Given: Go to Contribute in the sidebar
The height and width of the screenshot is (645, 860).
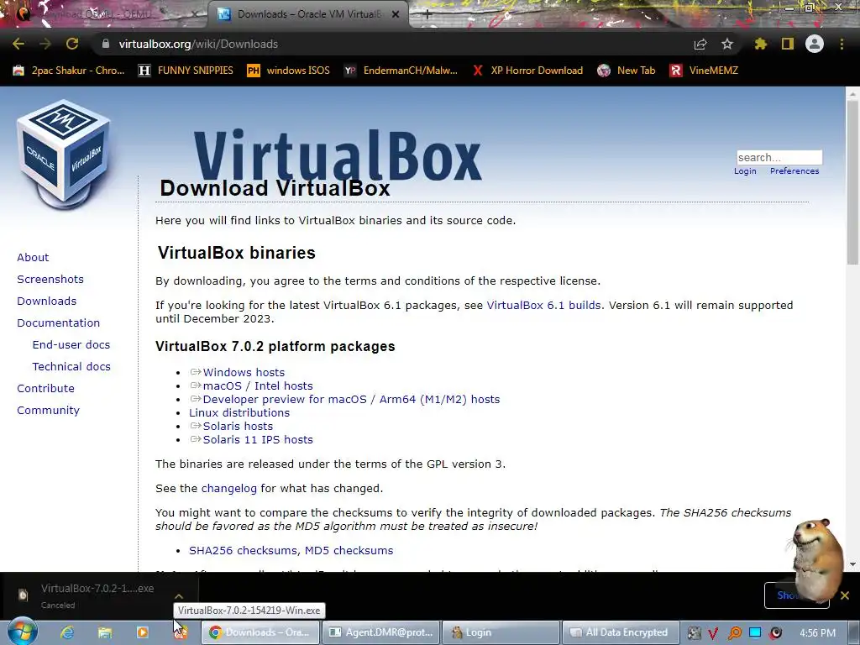Looking at the screenshot, I should pyautogui.click(x=45, y=388).
